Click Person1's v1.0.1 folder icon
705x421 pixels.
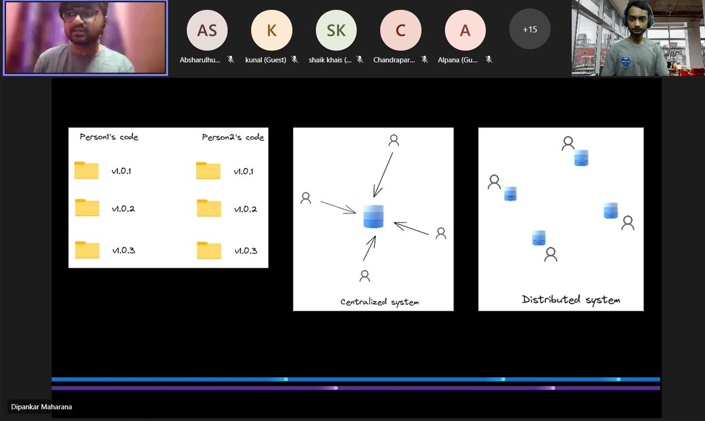coord(86,170)
